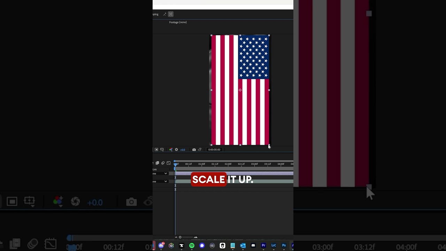Screen dimensions: 446x251
Task: Open Lightroom Classic from the taskbar
Action: click(274, 246)
